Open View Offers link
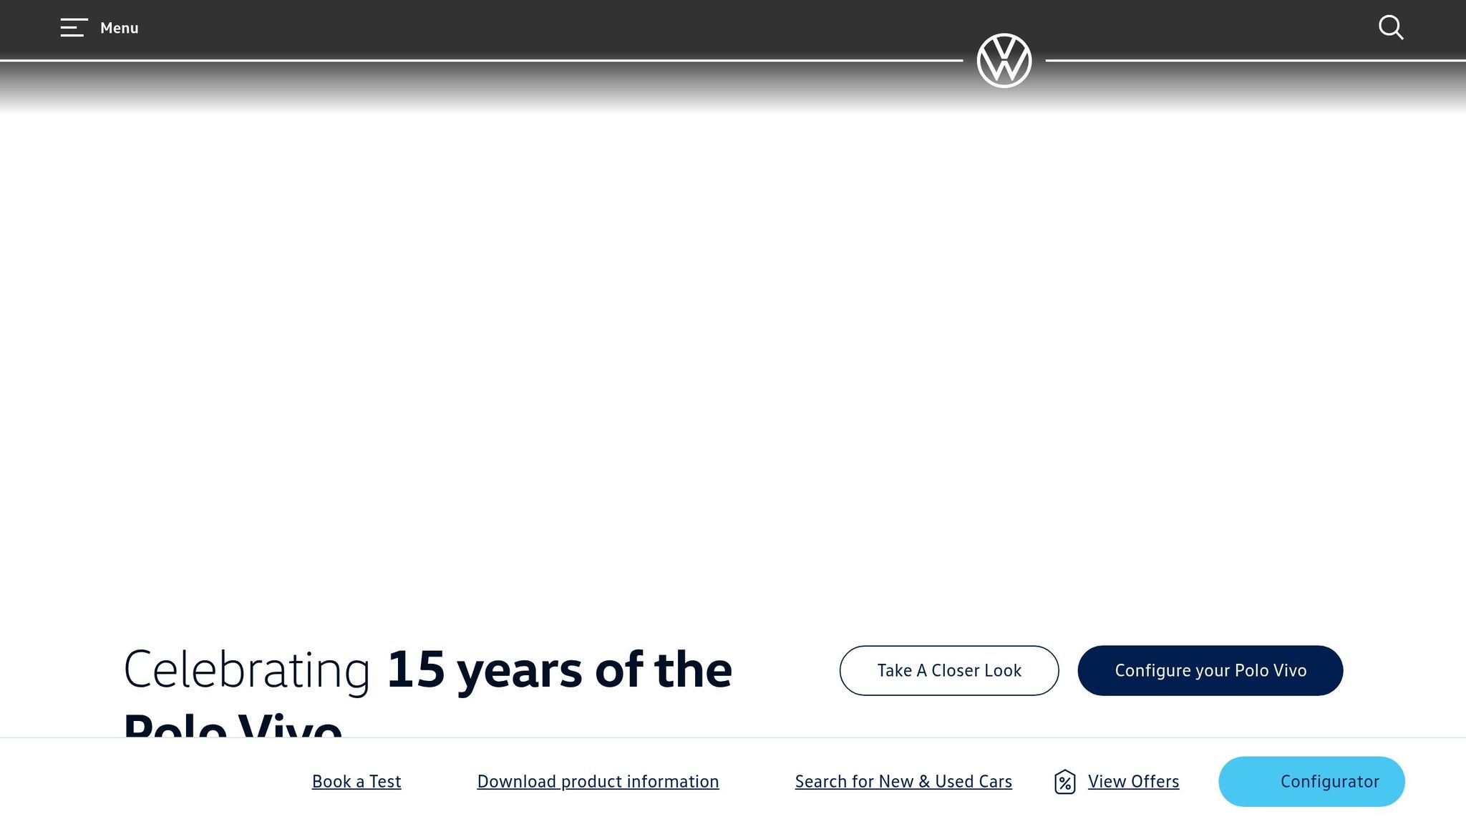This screenshot has height=824, width=1466. tap(1133, 782)
